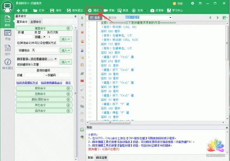
Task: Click 插入 next to 脚本暂停 option
Action: click(x=66, y=62)
